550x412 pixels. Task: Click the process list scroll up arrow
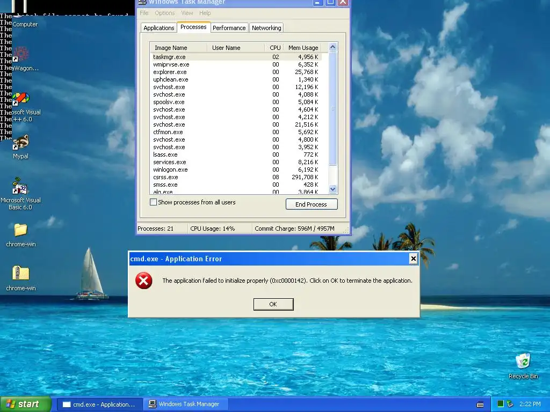coord(332,47)
